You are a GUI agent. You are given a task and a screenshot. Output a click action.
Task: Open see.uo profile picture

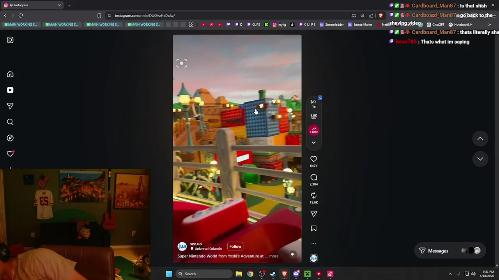[182, 246]
